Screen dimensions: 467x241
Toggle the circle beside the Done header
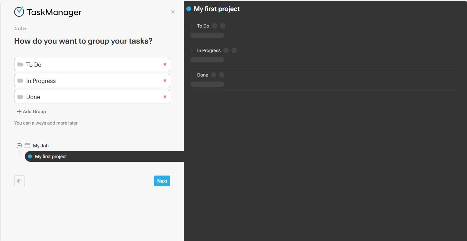tap(214, 75)
